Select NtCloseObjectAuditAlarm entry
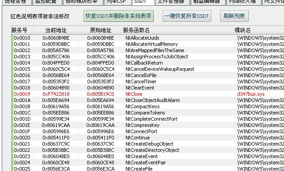Image resolution: width=284 pixels, height=171 pixels. point(153,100)
